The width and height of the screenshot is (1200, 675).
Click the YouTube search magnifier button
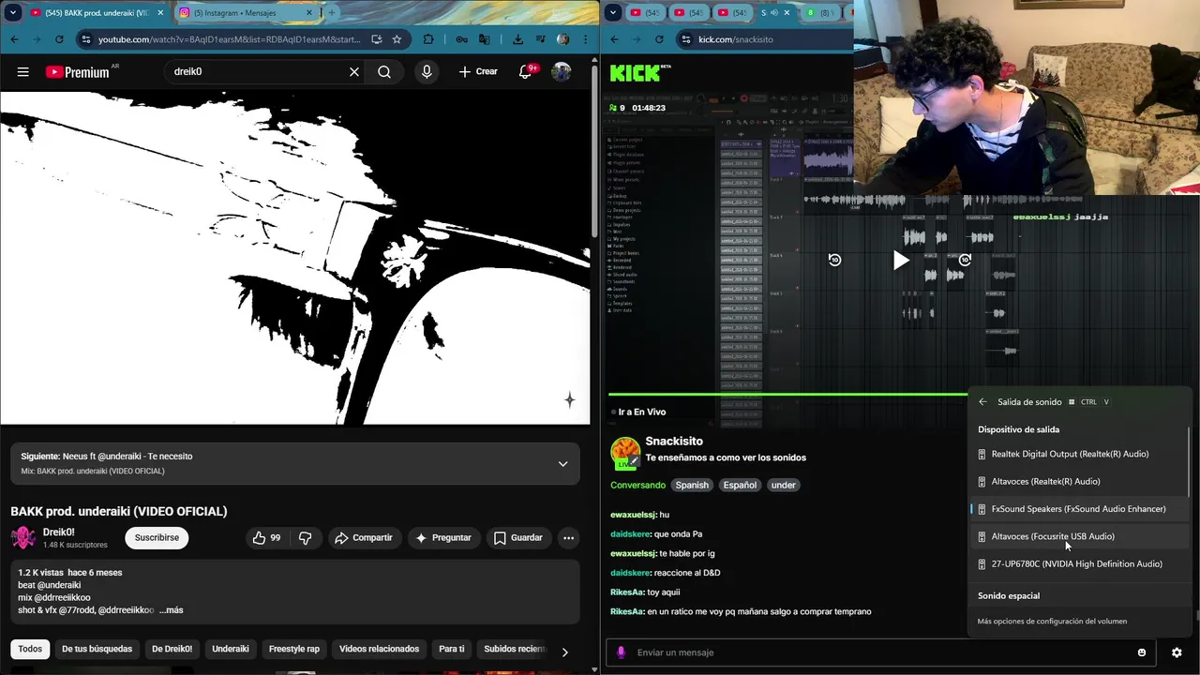click(x=384, y=71)
